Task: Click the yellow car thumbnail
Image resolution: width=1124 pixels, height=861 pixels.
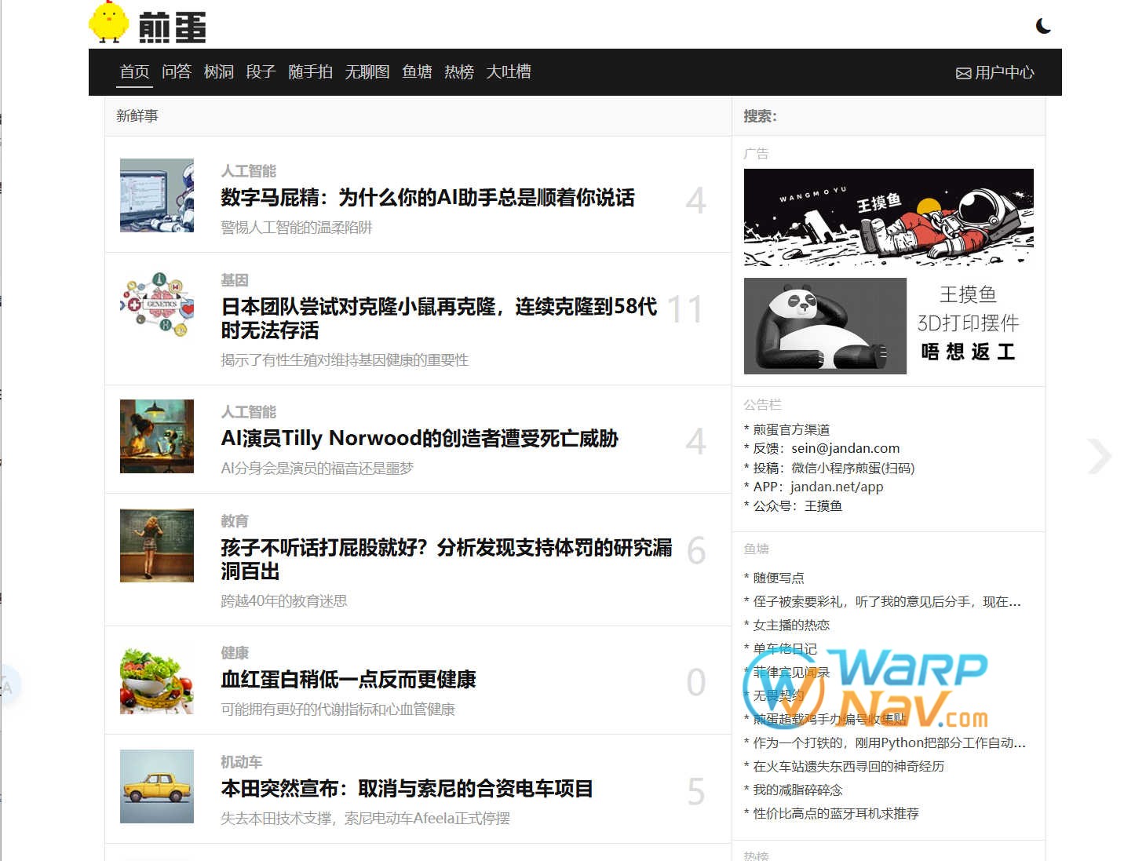Action: [157, 786]
